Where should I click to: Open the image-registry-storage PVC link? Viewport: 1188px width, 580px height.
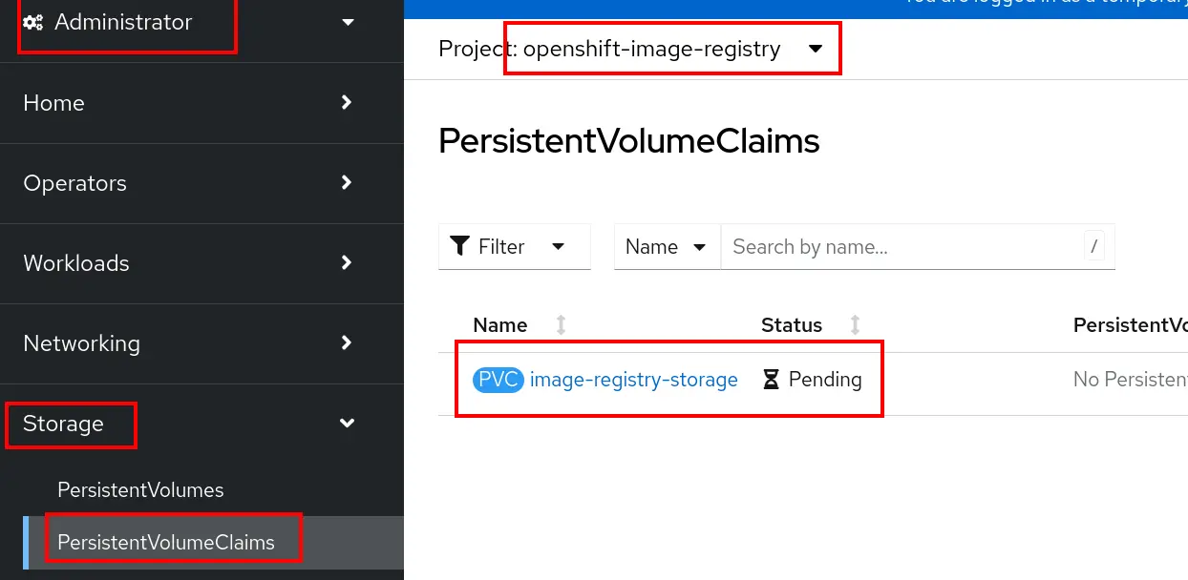tap(634, 380)
